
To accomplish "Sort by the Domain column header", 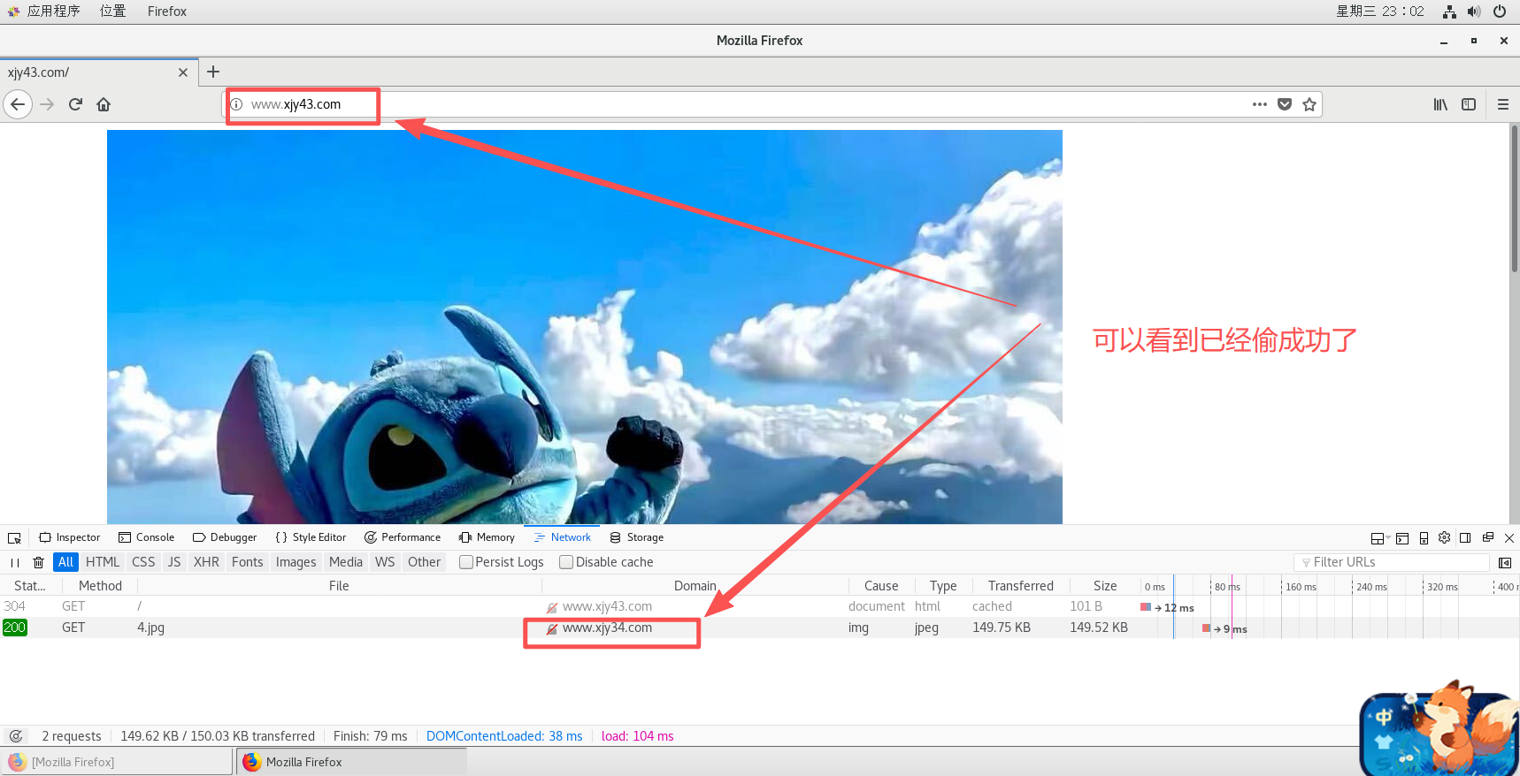I will pyautogui.click(x=695, y=586).
